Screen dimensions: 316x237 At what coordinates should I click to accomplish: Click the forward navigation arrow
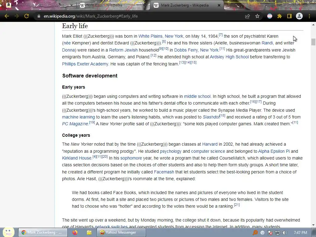click(17, 16)
